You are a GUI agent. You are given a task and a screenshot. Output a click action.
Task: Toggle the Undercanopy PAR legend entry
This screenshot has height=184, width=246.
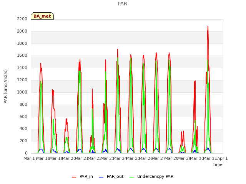coord(151,176)
